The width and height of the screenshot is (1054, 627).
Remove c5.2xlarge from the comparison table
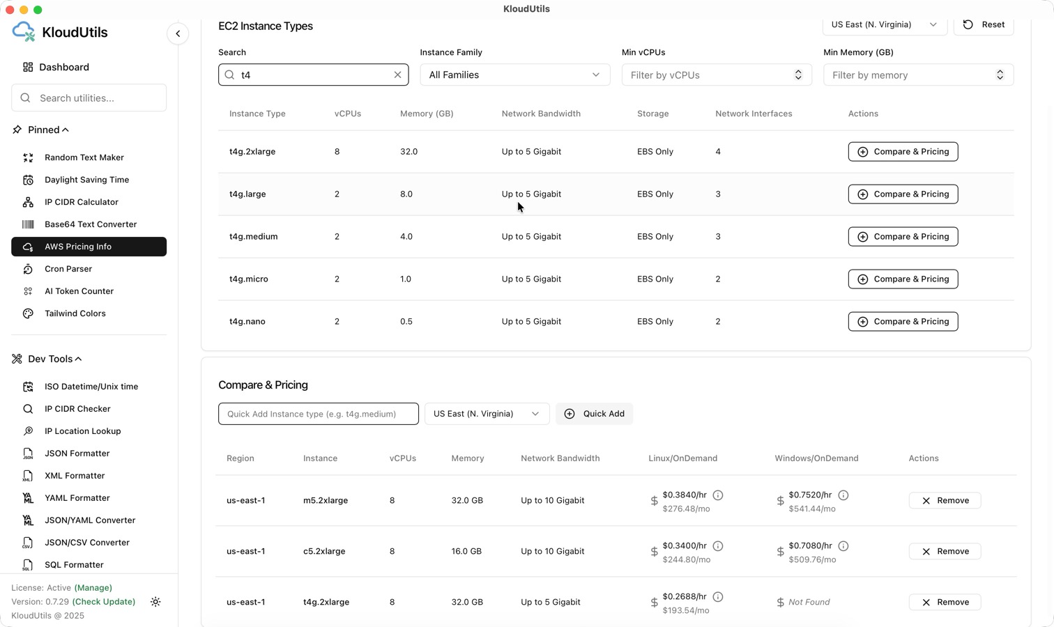pyautogui.click(x=945, y=550)
